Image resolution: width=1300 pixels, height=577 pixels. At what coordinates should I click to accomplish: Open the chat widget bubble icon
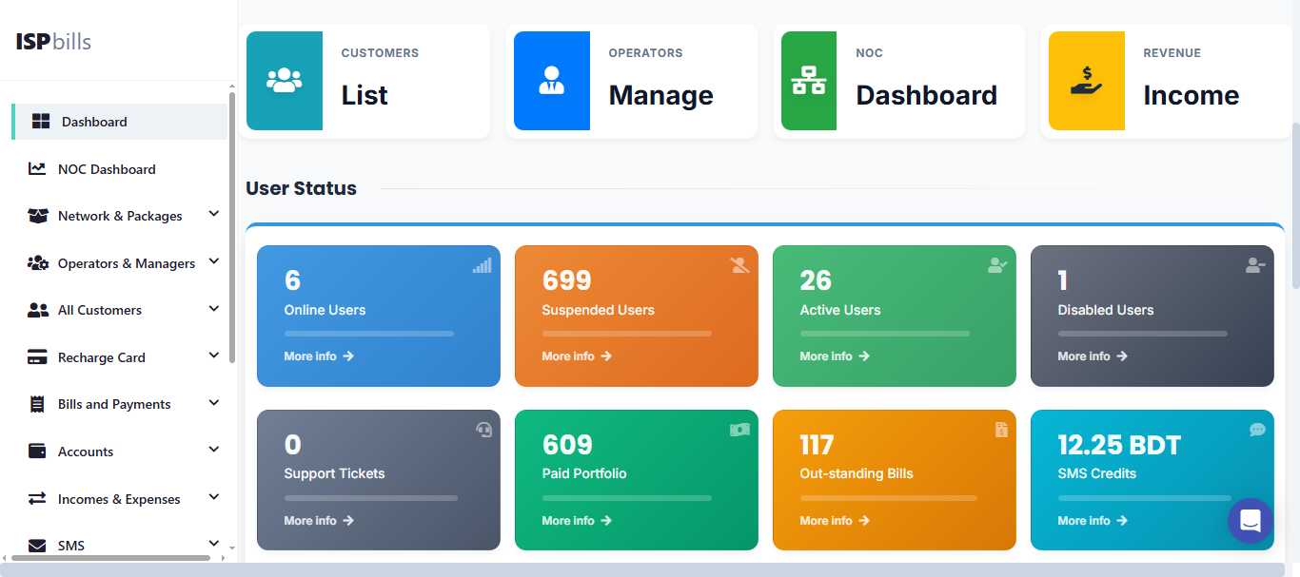tap(1250, 522)
